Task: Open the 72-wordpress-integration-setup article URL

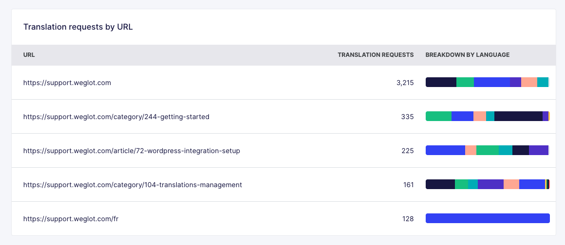Action: [x=132, y=151]
